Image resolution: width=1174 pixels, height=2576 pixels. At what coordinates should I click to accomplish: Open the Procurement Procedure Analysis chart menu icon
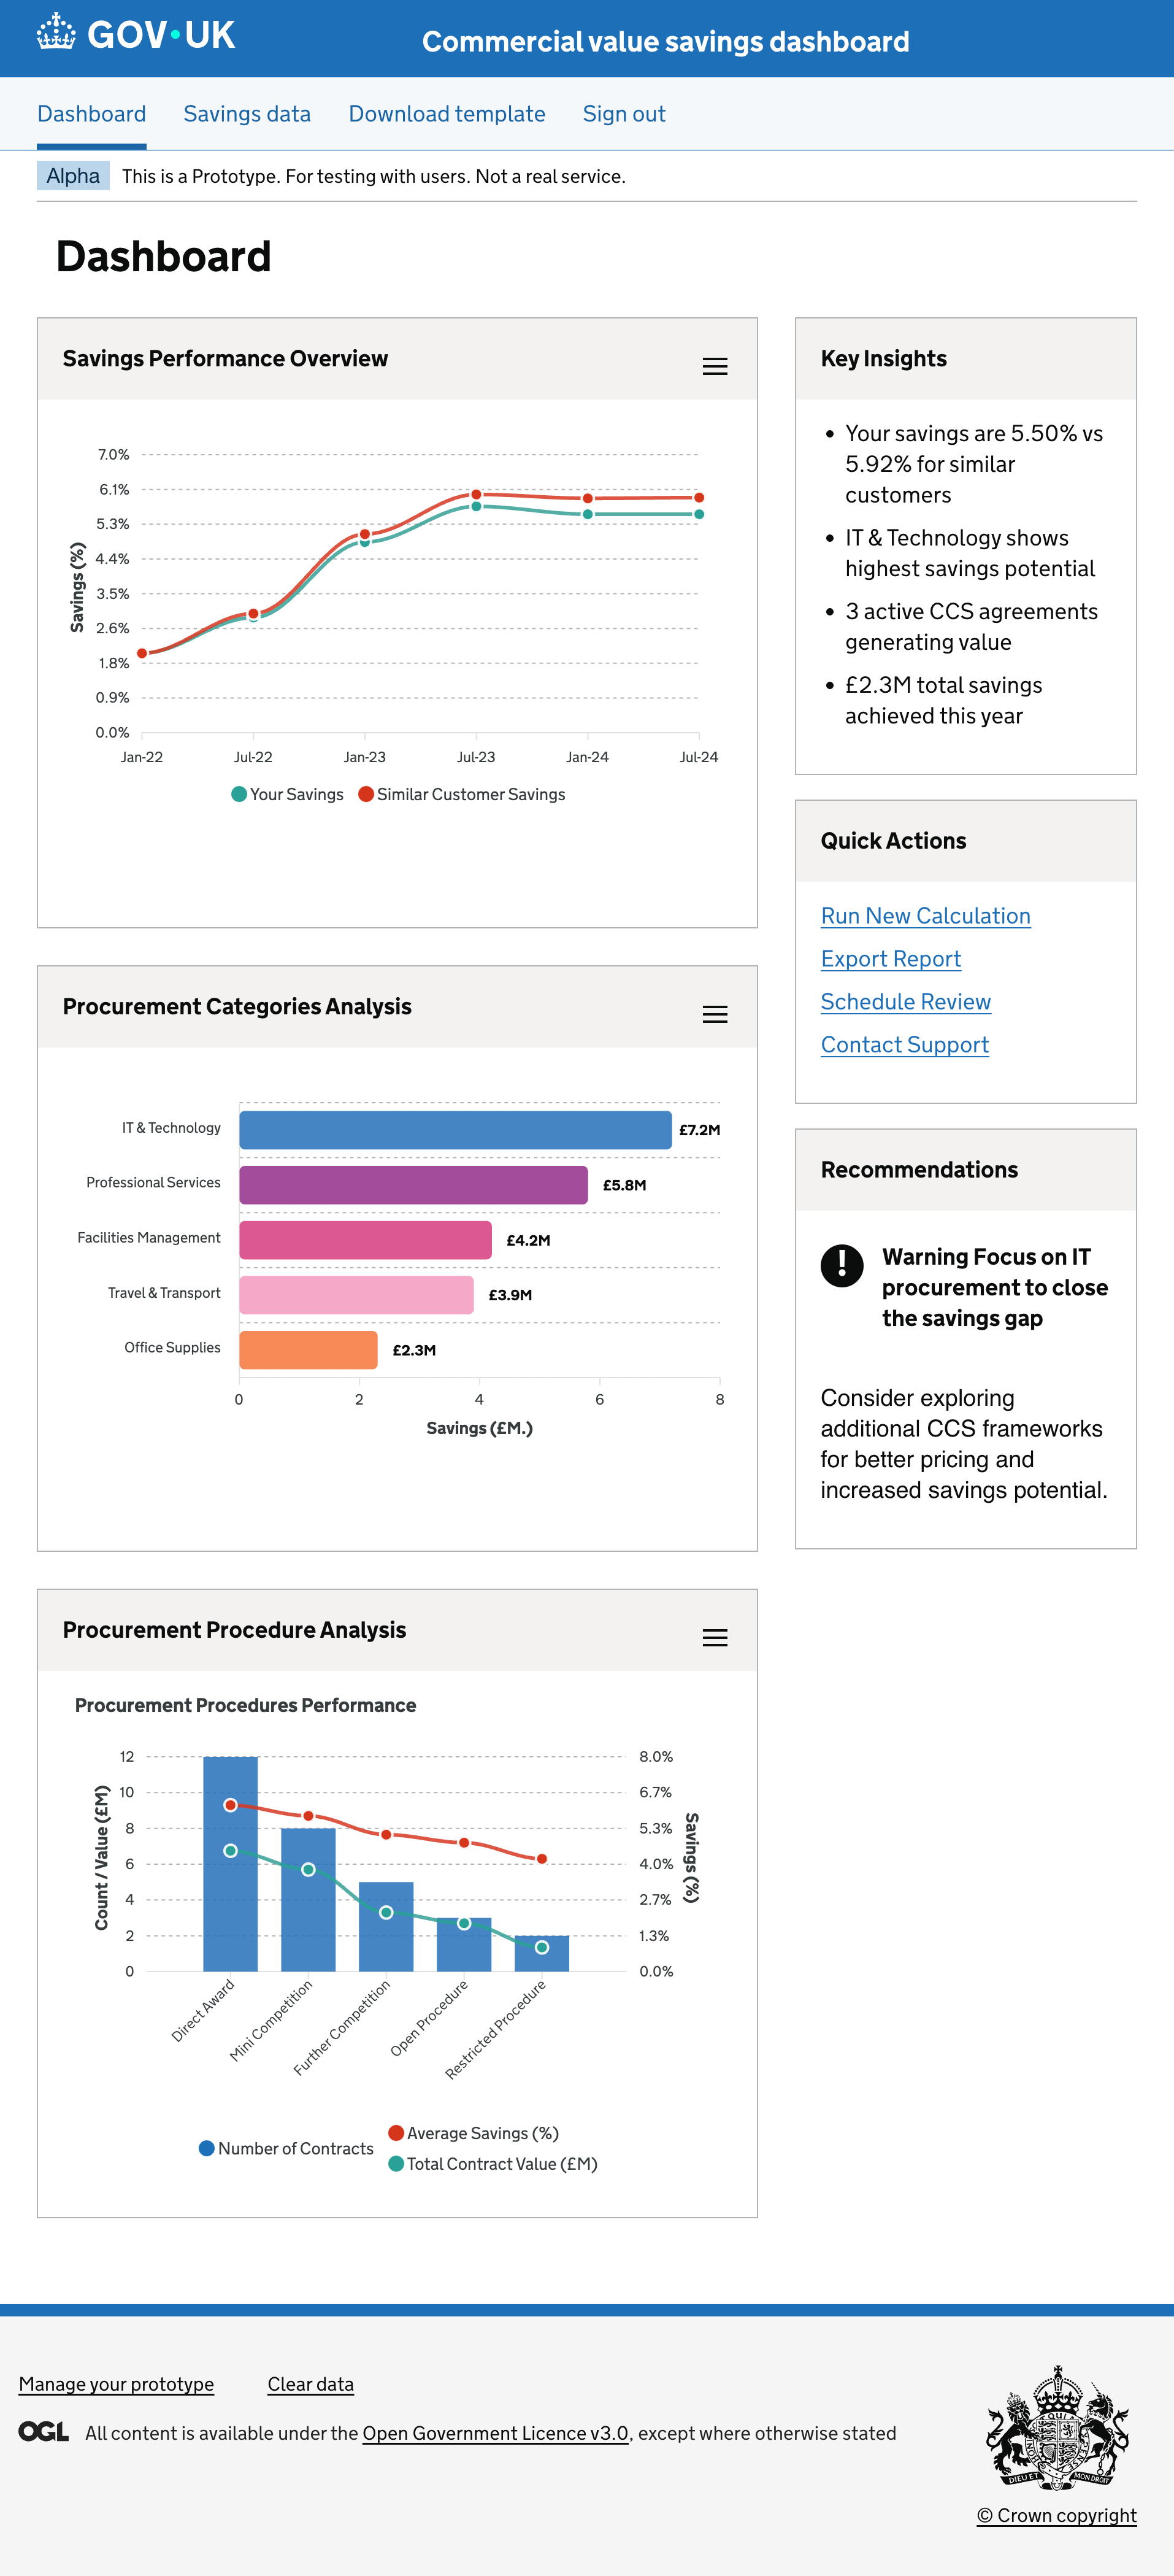(715, 1638)
